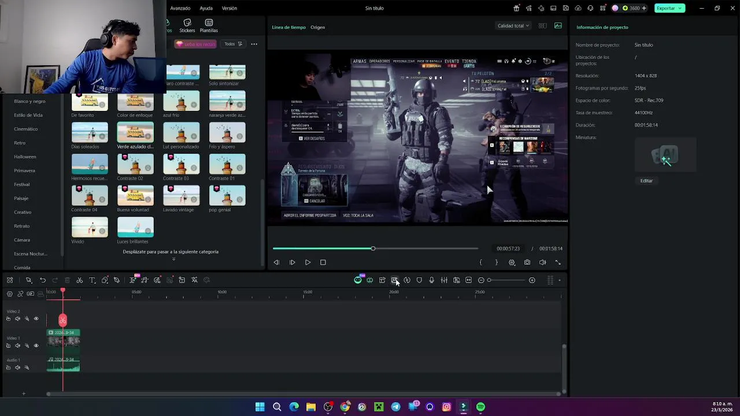Open the Todos filter dropdown
740x416 pixels.
click(x=233, y=44)
